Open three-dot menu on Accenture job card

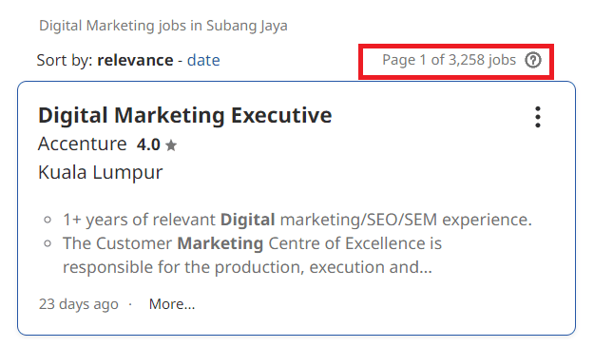tap(538, 117)
